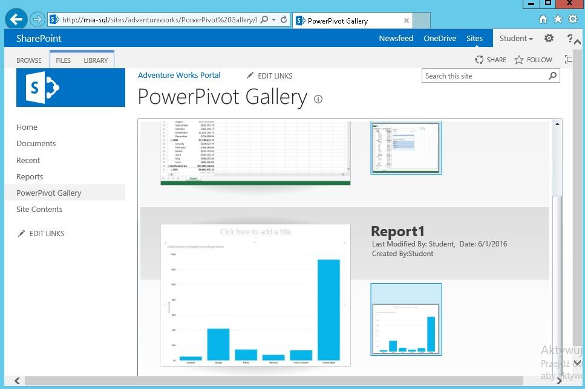The height and width of the screenshot is (389, 585).
Task: Open Recent in the left navigation
Action: (28, 160)
